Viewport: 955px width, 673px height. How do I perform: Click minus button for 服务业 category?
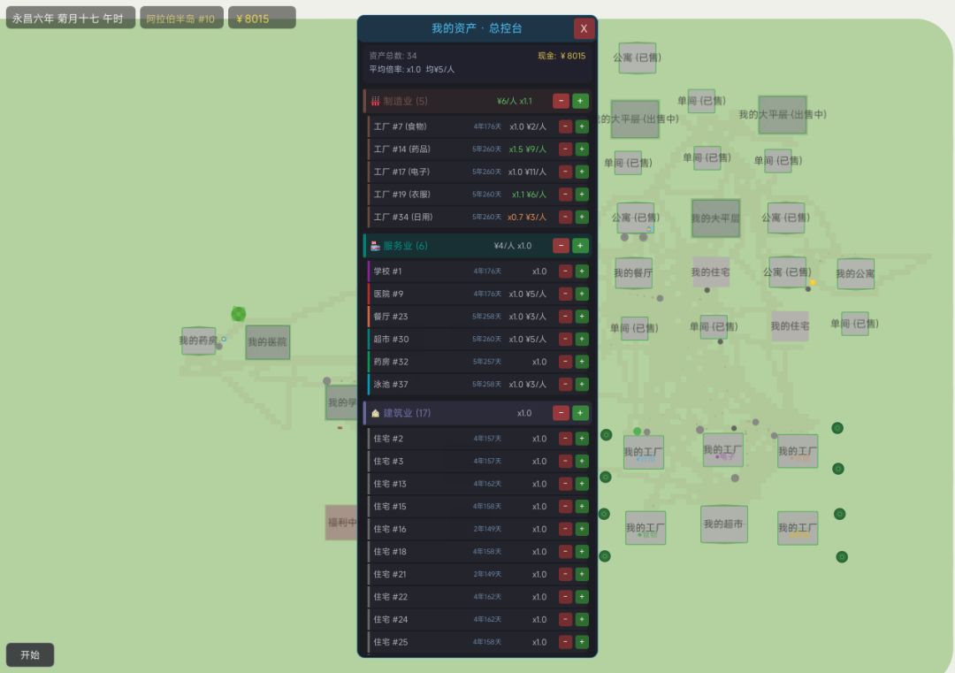(x=561, y=246)
